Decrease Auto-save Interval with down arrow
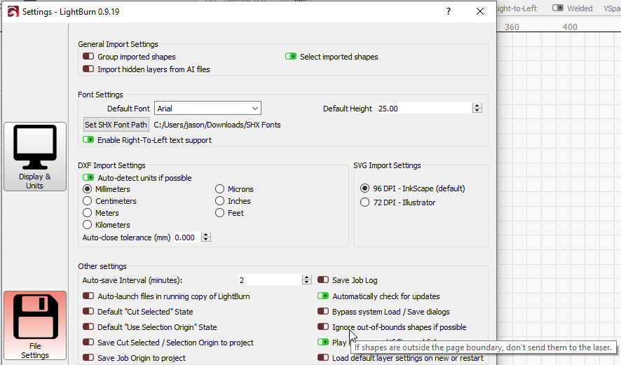The height and width of the screenshot is (365, 621). point(307,282)
